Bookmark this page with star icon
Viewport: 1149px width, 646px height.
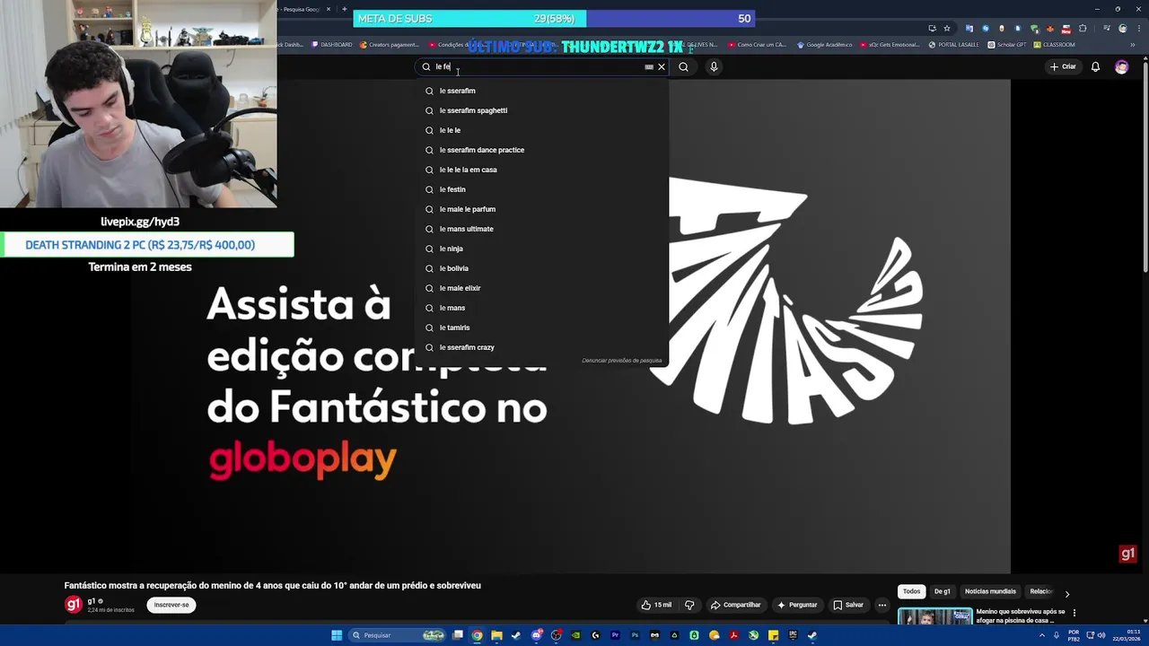(947, 28)
